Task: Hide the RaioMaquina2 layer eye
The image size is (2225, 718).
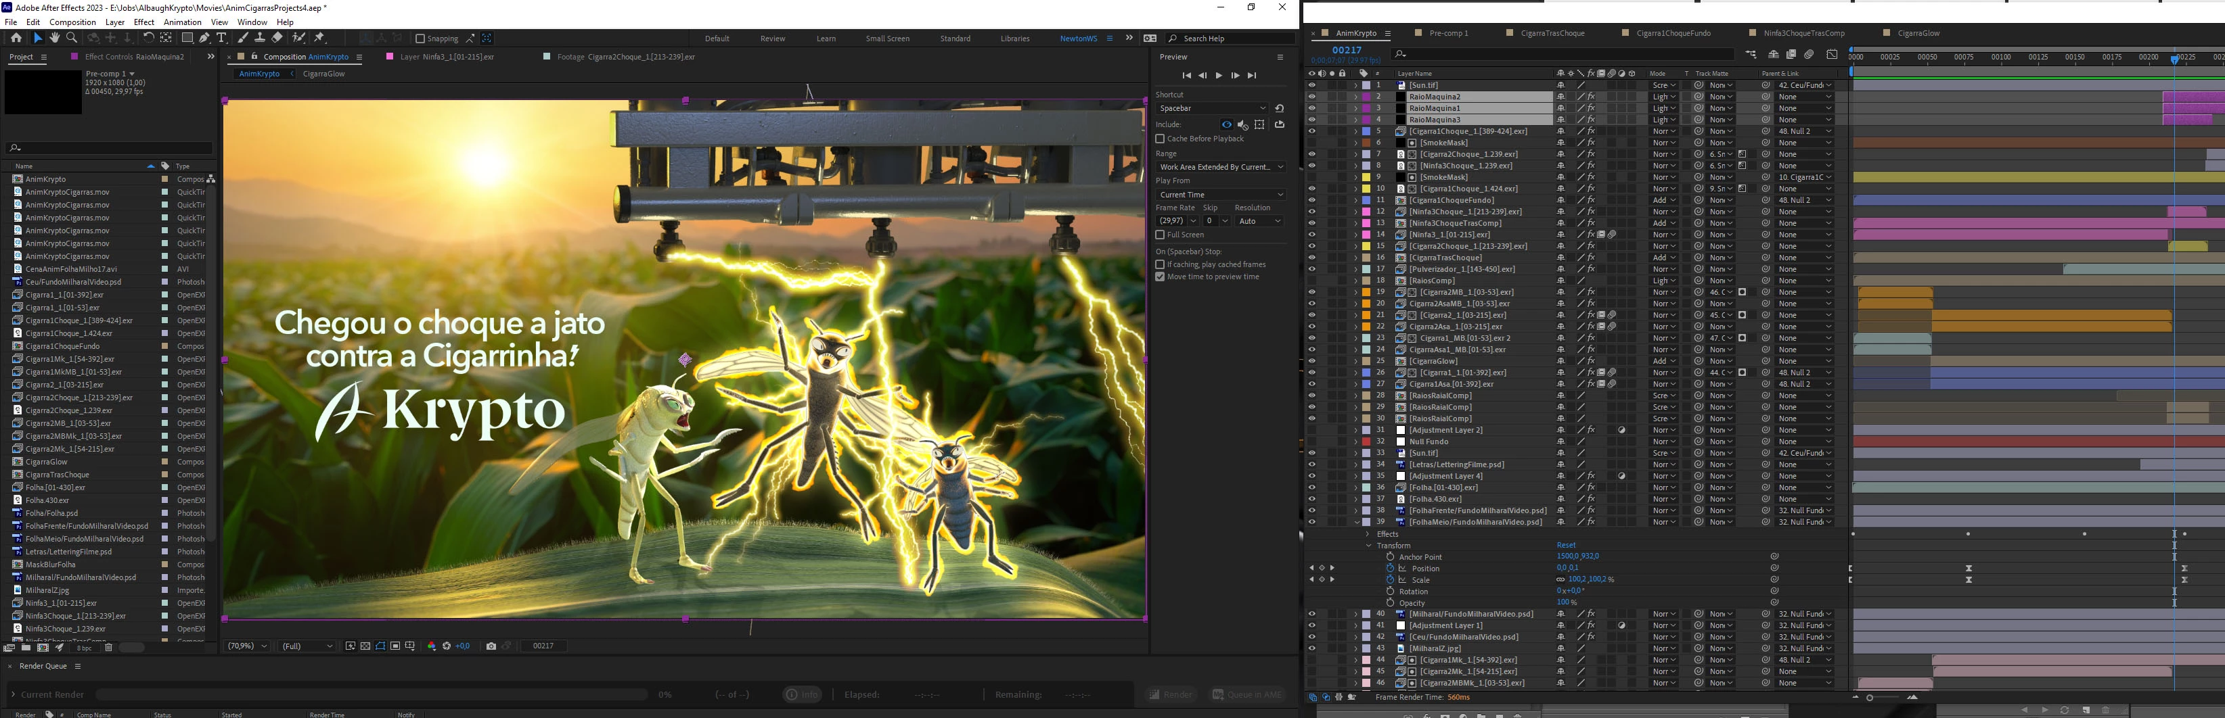Action: pos(1311,97)
